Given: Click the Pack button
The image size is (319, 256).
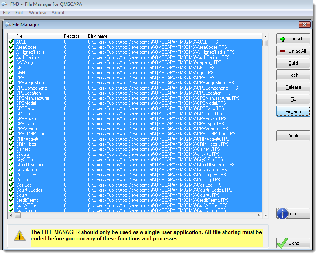Looking at the screenshot, I should [293, 75].
